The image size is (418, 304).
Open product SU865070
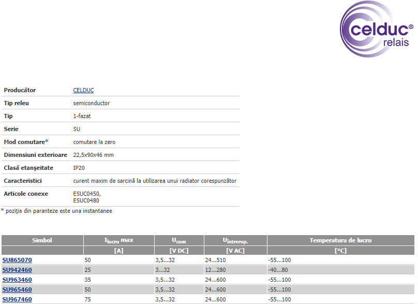pos(17,260)
